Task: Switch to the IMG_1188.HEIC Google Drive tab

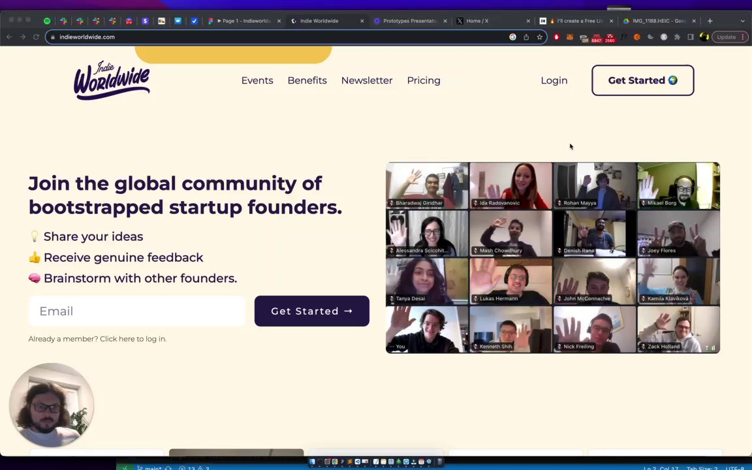Action: pos(659,21)
